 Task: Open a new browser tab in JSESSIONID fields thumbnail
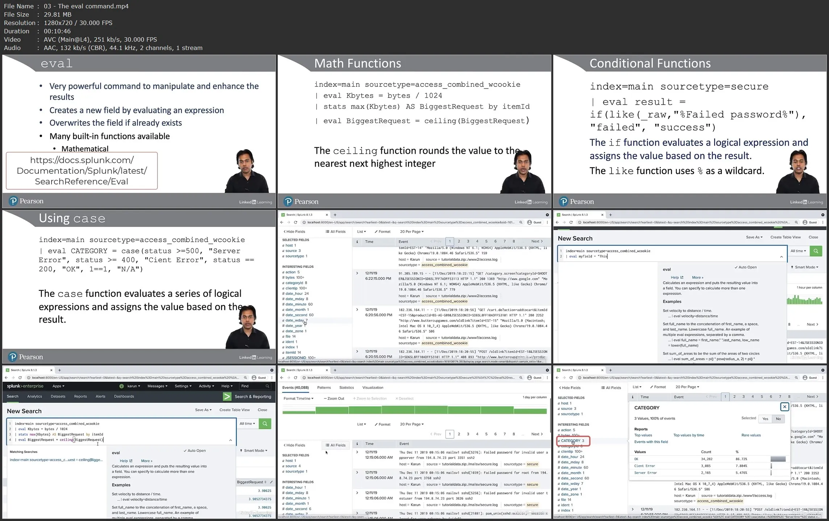[335, 215]
